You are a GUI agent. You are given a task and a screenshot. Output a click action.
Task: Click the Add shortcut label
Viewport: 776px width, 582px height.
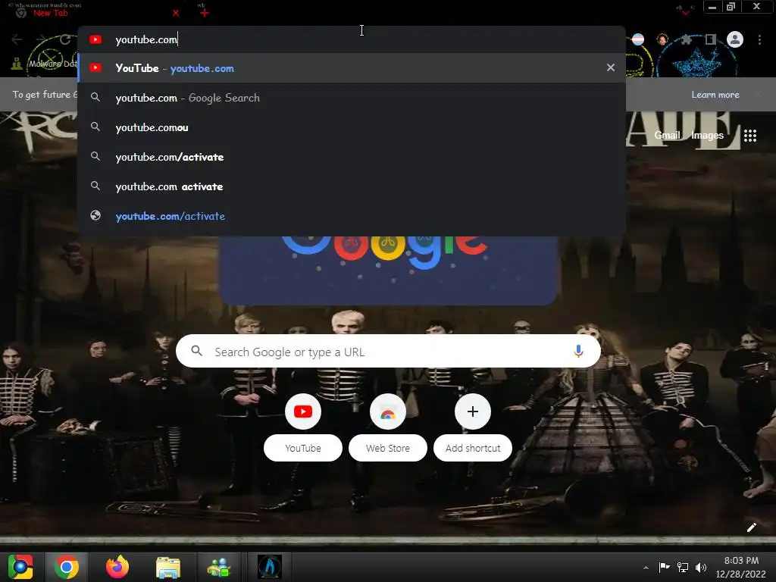click(x=473, y=448)
